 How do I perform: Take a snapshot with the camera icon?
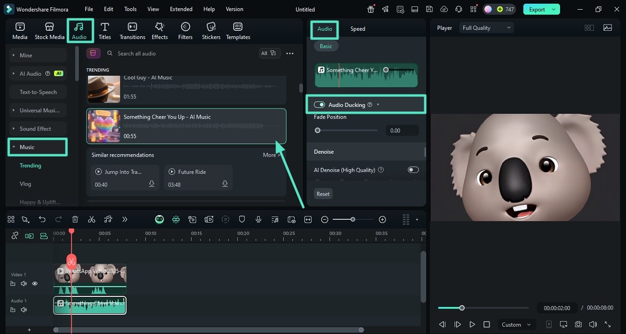578,324
